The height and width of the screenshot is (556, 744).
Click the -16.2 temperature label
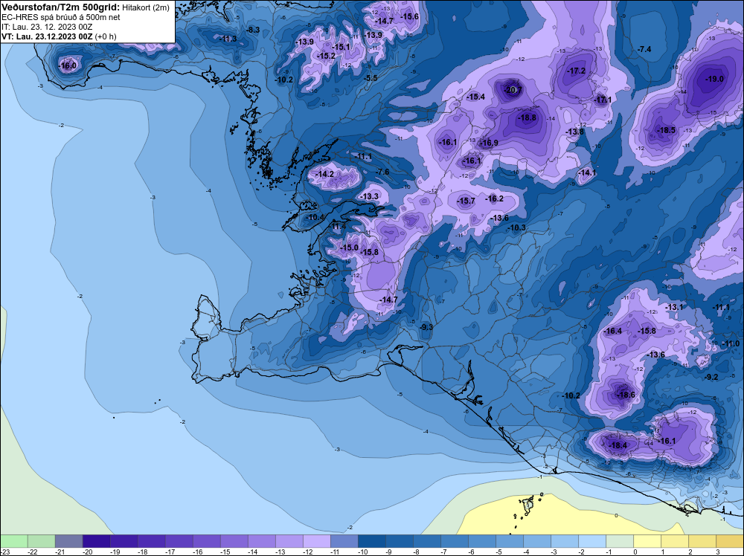(495, 198)
